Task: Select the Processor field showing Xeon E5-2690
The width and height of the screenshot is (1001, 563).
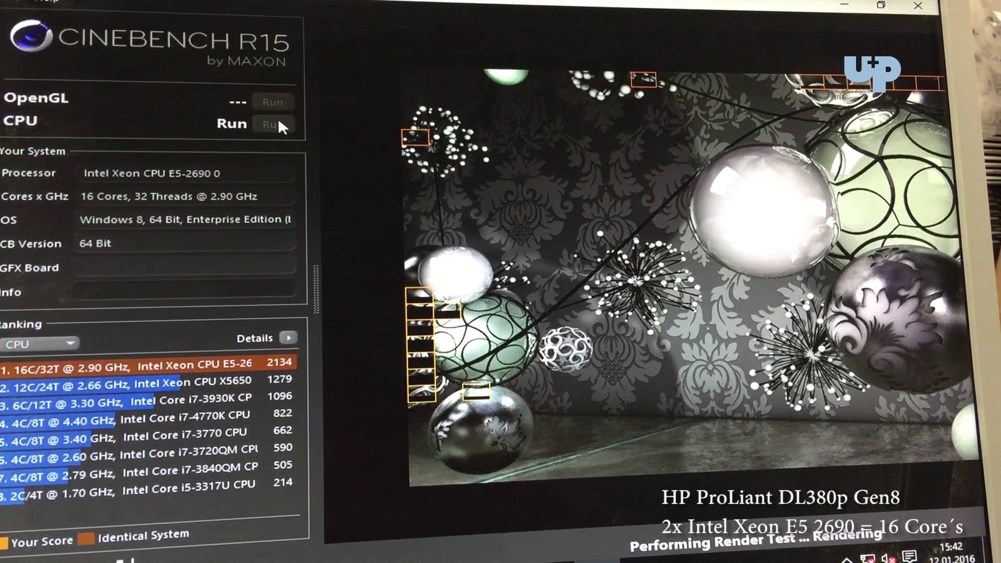Action: click(x=185, y=173)
